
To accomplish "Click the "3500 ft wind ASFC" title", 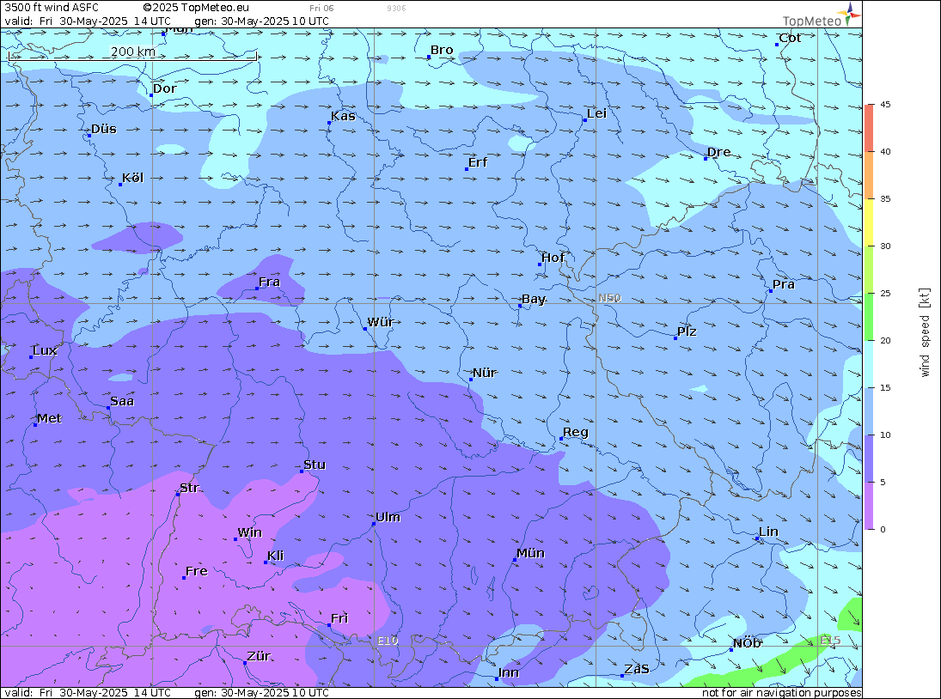I will [52, 8].
